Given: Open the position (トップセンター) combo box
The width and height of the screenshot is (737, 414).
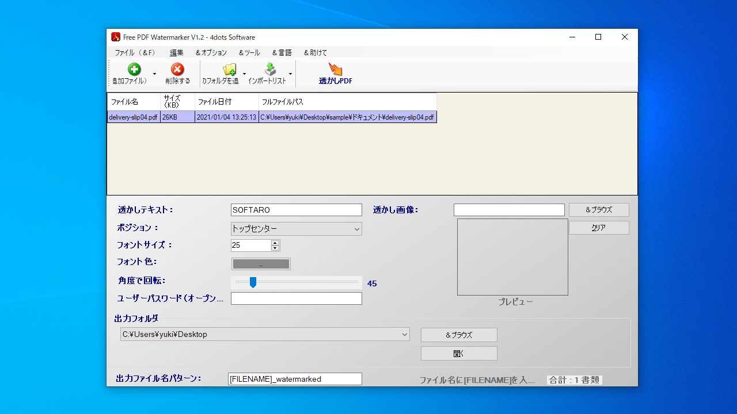Looking at the screenshot, I should click(x=297, y=229).
